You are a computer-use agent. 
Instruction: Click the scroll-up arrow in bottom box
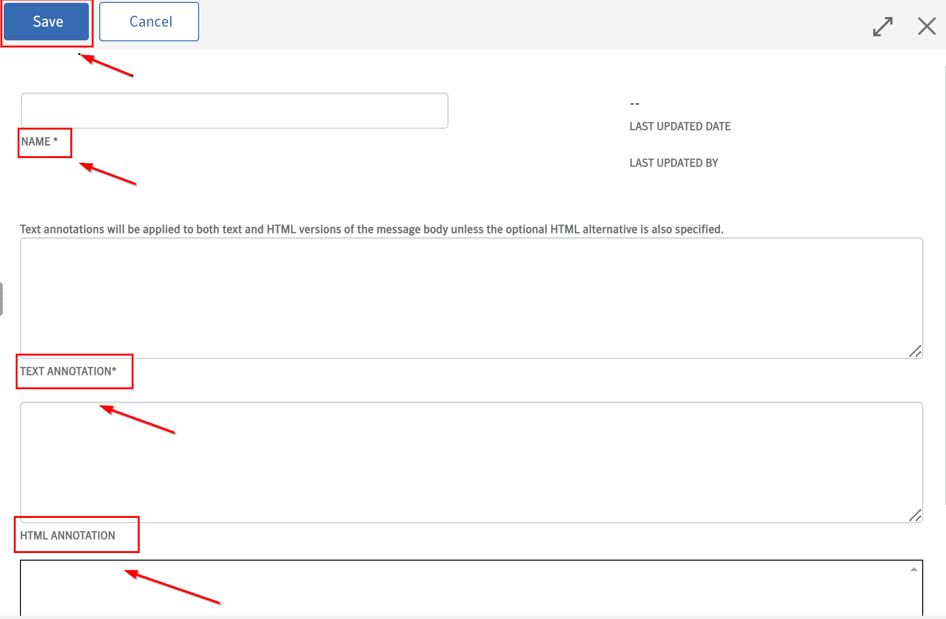pos(914,569)
